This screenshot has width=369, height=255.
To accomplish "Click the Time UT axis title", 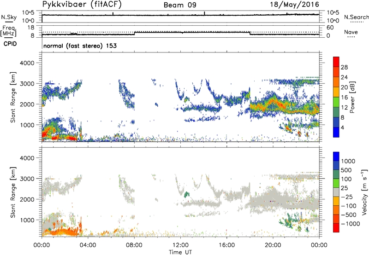I will click(180, 252).
